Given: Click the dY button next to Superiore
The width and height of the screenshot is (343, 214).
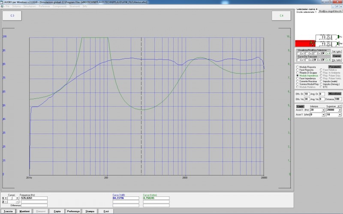Looking at the screenshot, I should point(339,106).
